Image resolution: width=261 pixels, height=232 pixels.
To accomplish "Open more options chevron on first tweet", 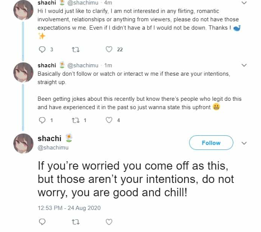I will [244, 3].
